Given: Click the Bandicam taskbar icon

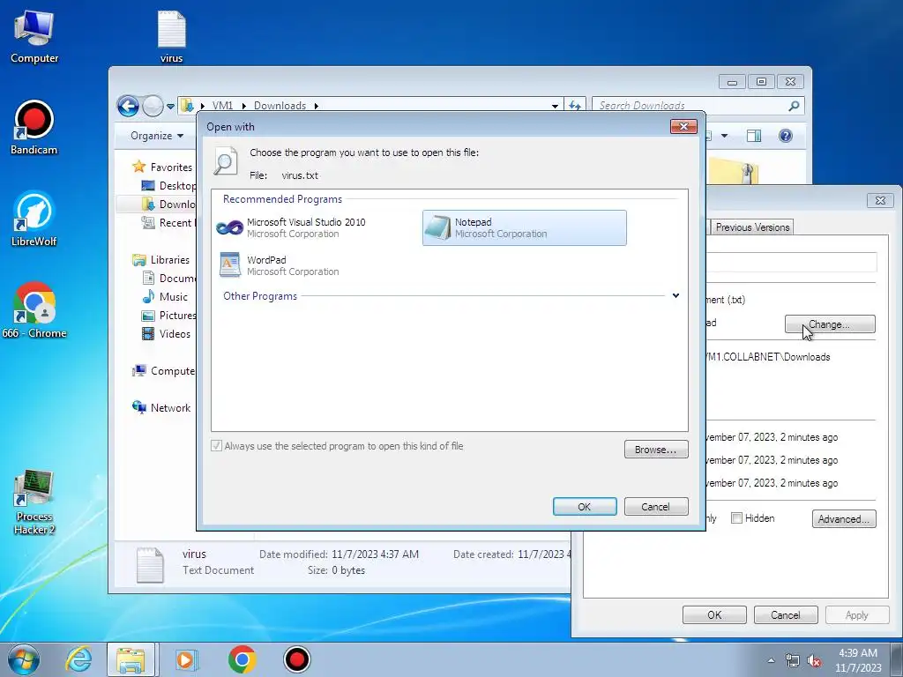Looking at the screenshot, I should 297,659.
